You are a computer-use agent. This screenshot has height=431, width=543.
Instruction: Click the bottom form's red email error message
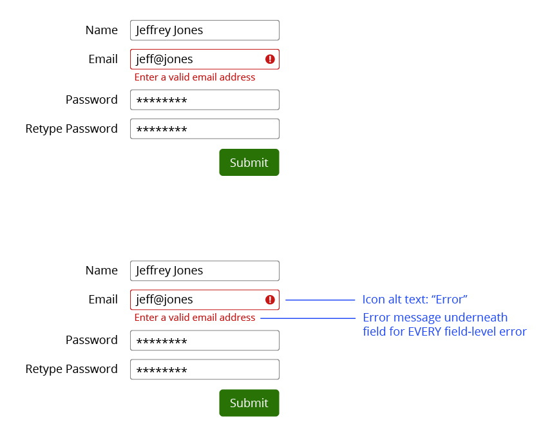pyautogui.click(x=195, y=318)
